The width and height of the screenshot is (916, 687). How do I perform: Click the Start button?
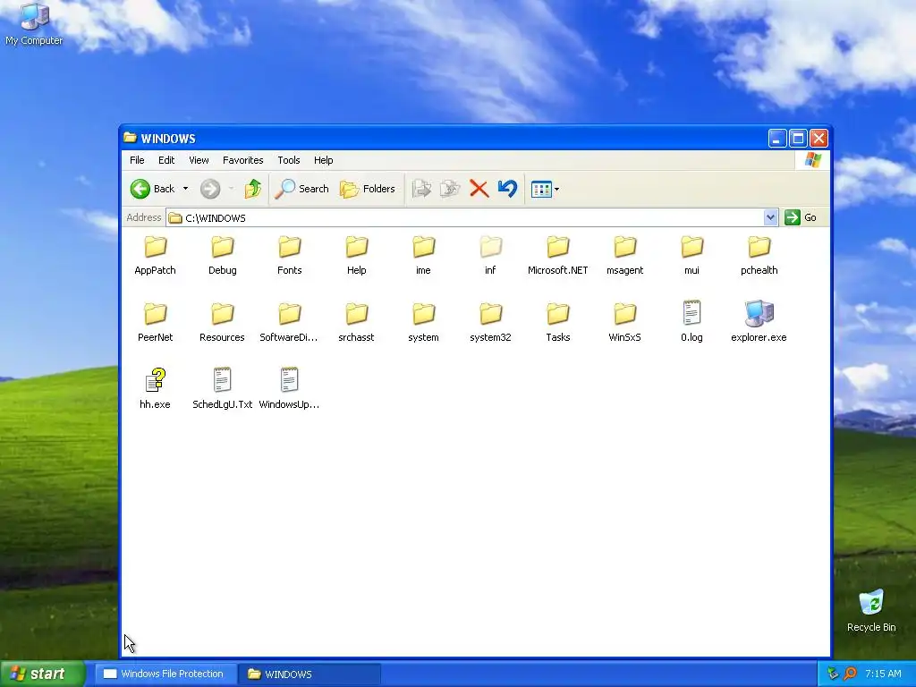tap(42, 674)
